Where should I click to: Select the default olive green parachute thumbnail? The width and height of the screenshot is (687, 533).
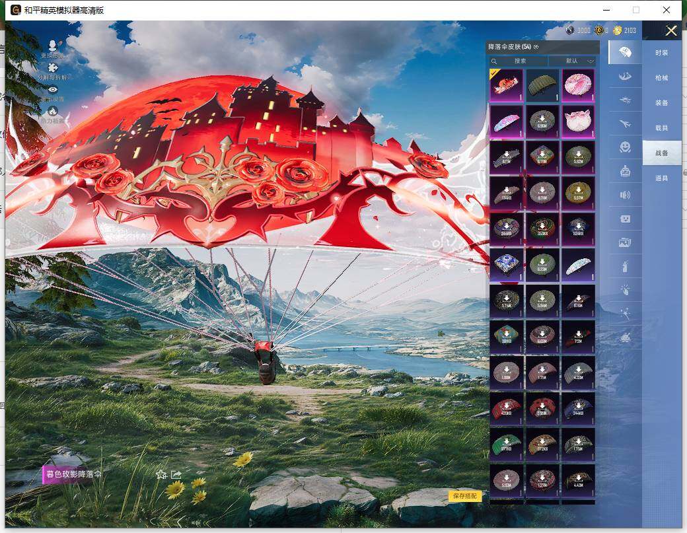pos(542,85)
